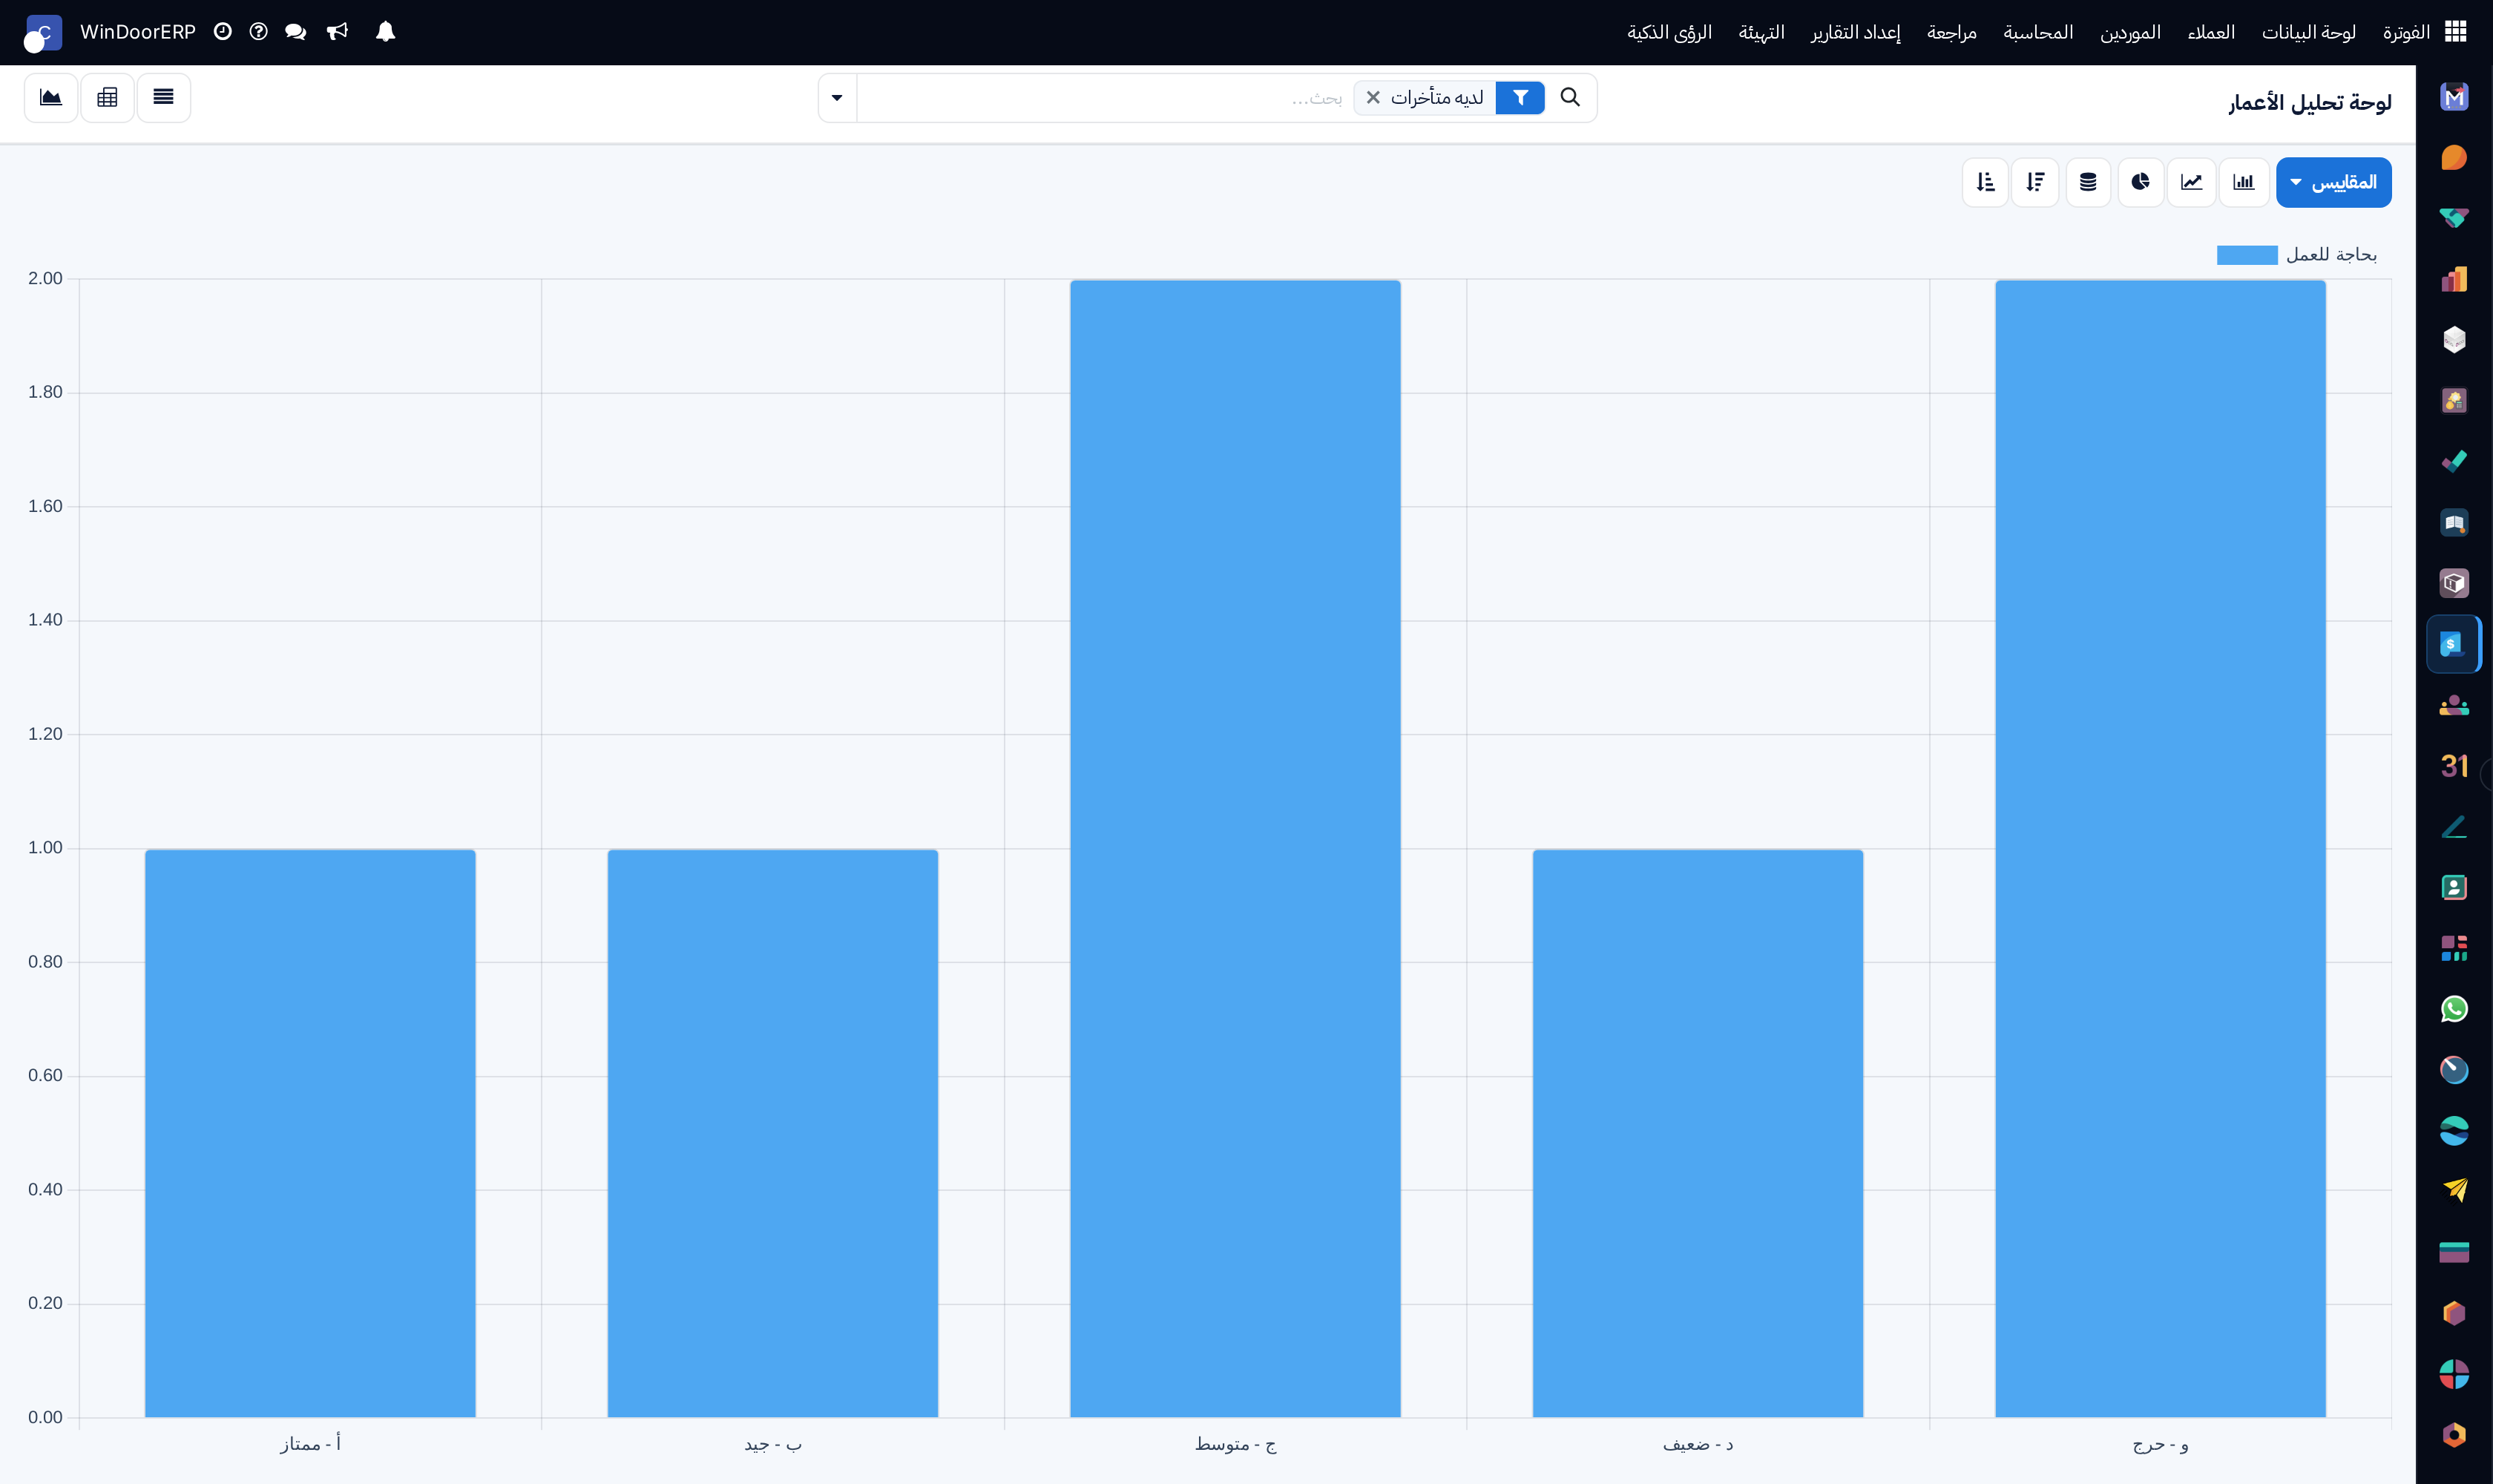Open the Calendar 31 app in sidebar
The height and width of the screenshot is (1484, 2493).
click(2454, 766)
